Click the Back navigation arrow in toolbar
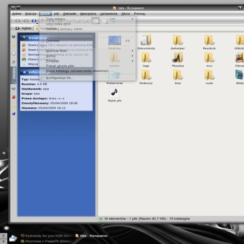 click(18, 21)
